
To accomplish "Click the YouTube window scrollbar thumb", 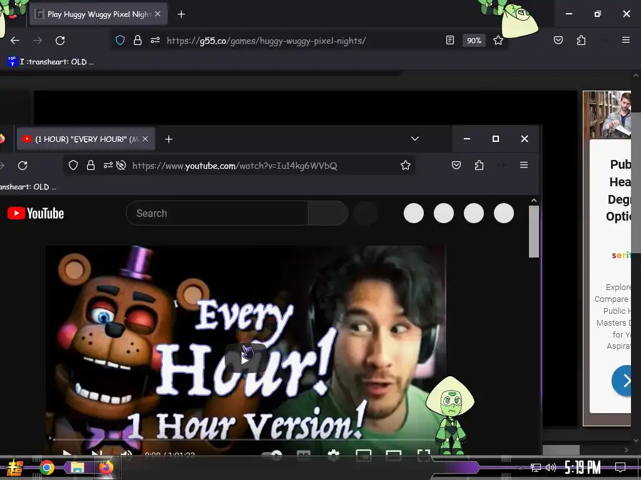I will [533, 231].
